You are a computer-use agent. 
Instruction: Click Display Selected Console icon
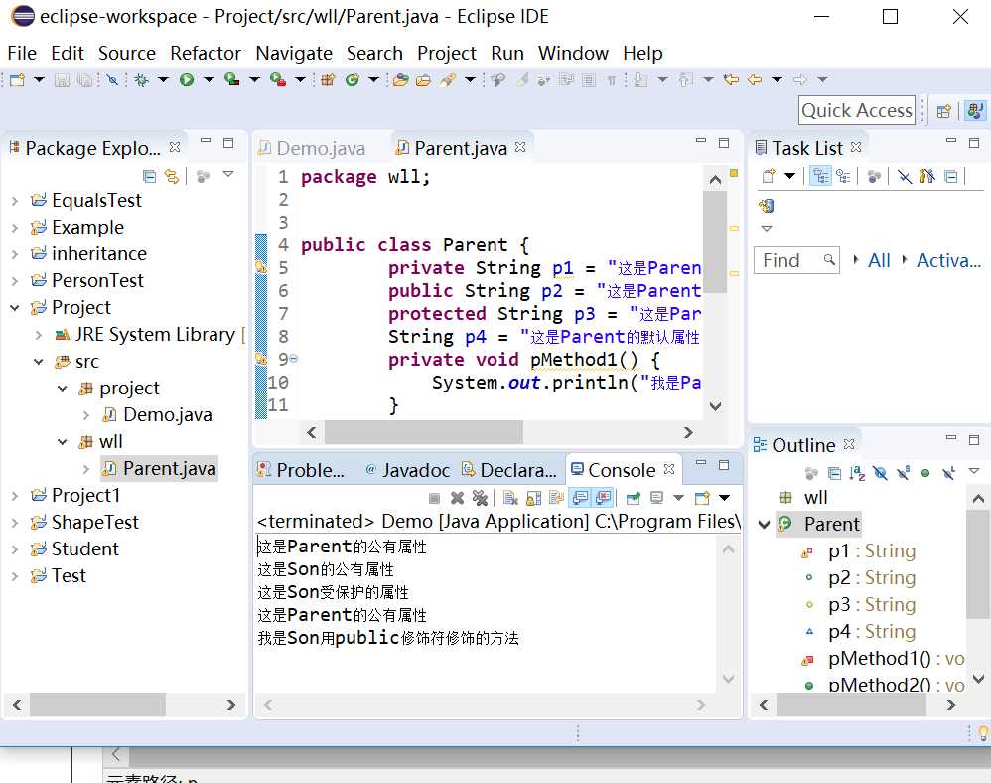656,498
